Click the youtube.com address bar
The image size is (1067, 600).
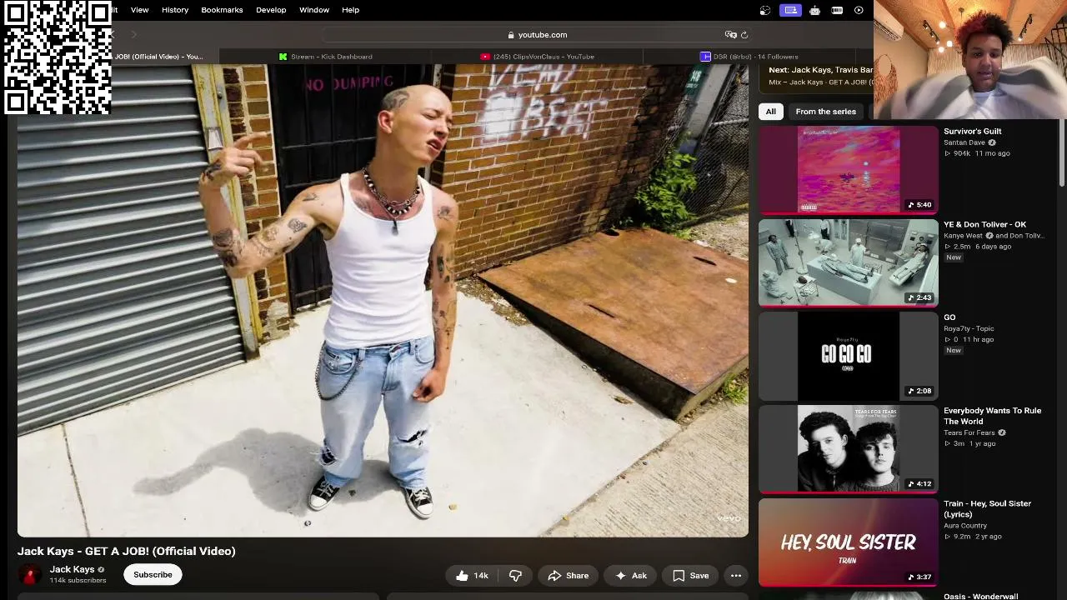point(537,35)
